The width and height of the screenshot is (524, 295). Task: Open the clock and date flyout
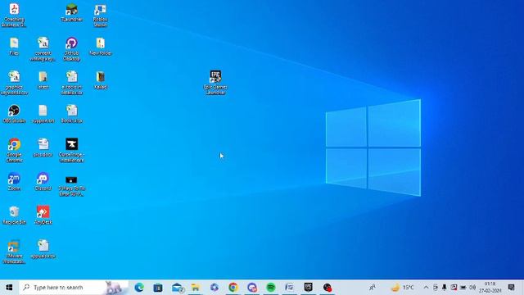click(490, 288)
